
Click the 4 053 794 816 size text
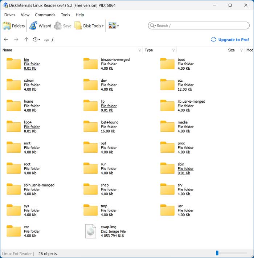pos(112,236)
